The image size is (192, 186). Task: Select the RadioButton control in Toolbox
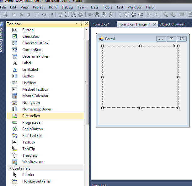pos(32,129)
